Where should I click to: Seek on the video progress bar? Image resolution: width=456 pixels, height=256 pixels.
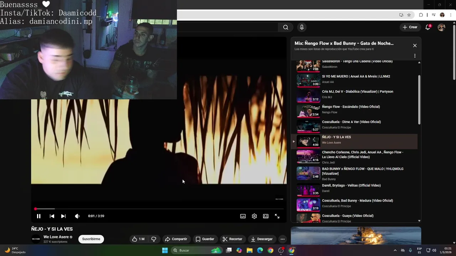pos(159,209)
